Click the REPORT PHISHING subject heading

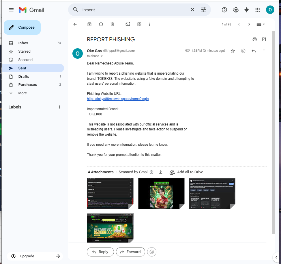click(x=111, y=39)
